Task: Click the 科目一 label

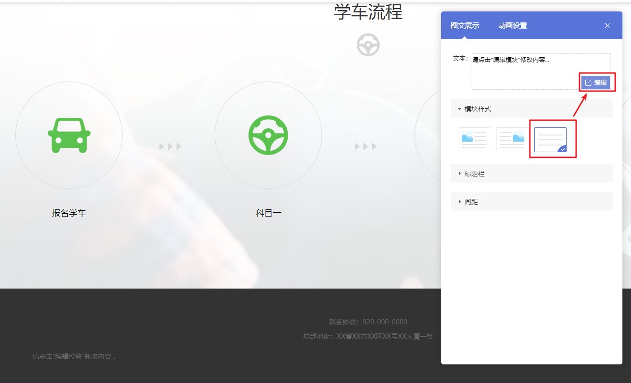Action: pyautogui.click(x=268, y=213)
